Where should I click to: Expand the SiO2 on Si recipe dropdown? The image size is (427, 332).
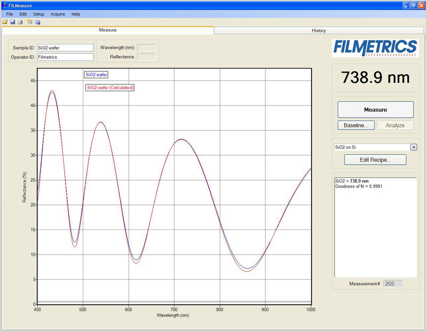pyautogui.click(x=413, y=147)
